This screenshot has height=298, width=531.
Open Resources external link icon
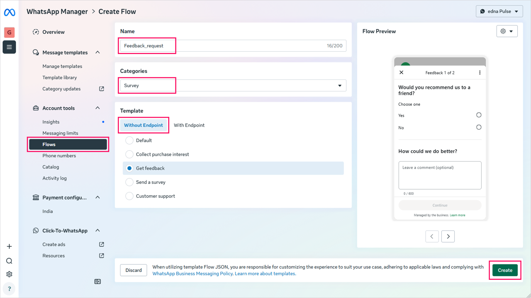[102, 255]
